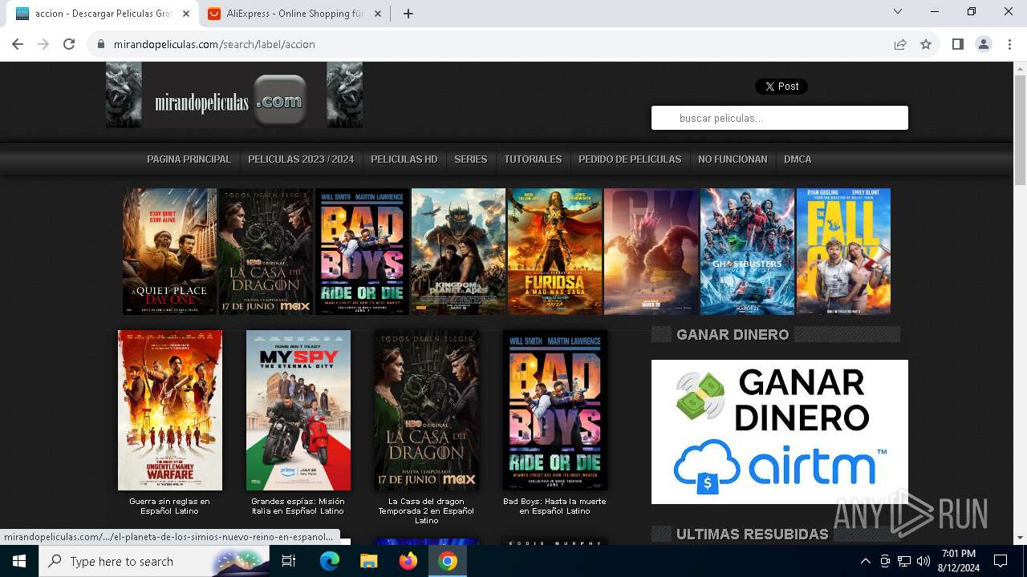Select Furiosa carousel poster
This screenshot has width=1027, height=577.
click(555, 252)
